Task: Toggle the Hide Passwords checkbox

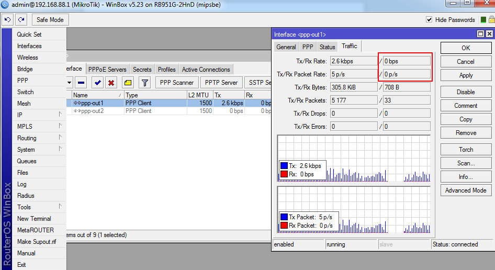Action: point(429,19)
